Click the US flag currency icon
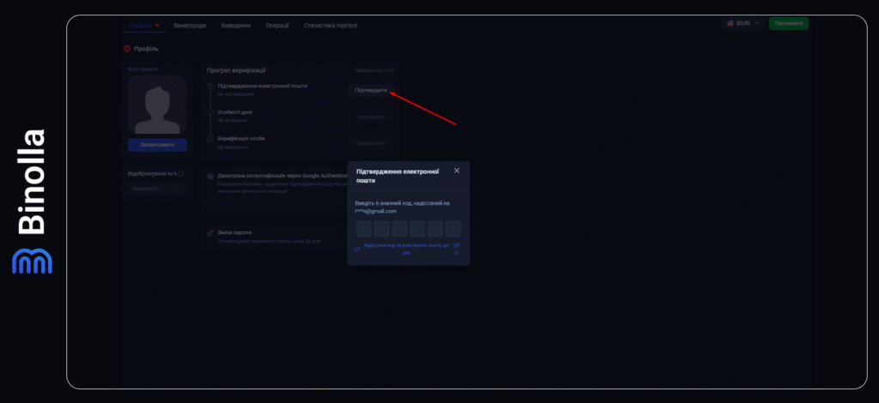The image size is (879, 403). coord(730,24)
